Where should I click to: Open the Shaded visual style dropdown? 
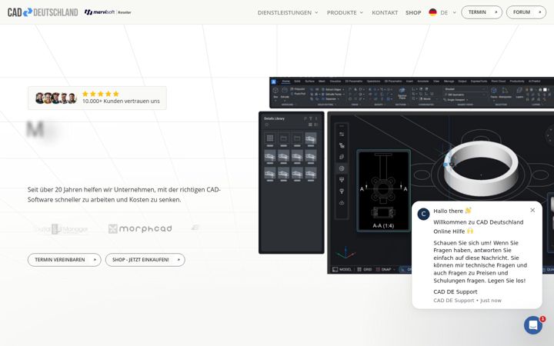tap(466, 89)
